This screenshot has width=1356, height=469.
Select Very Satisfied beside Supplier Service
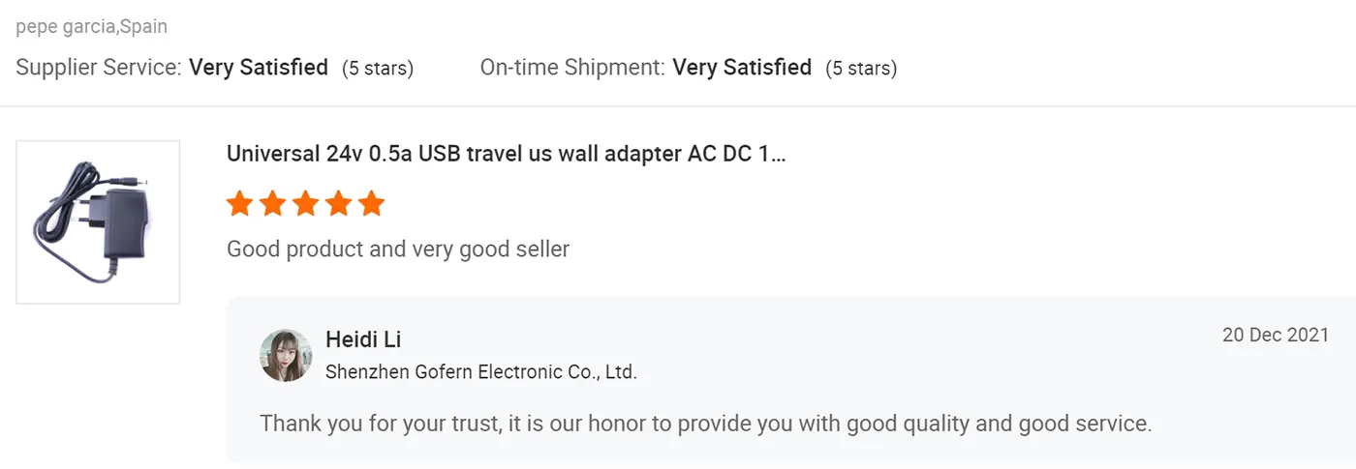(259, 68)
